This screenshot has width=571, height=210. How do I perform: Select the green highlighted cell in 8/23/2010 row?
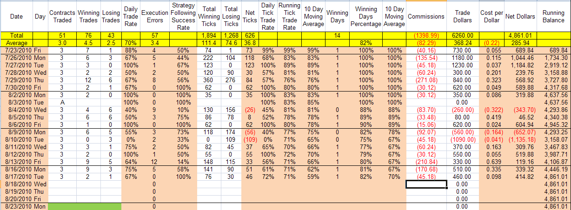(84, 206)
